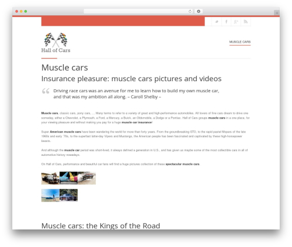The image size is (292, 247).
Task: Click the browser download icon button
Action: 199,11
